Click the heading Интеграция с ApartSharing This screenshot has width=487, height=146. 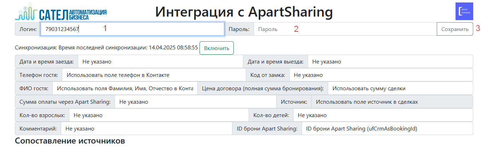pos(244,12)
